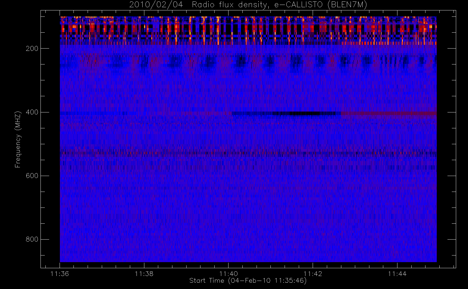
Task: Click the 800 frequency tick label
Action: coord(32,239)
